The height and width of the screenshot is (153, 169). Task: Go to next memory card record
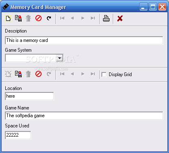pyautogui.click(x=83, y=18)
